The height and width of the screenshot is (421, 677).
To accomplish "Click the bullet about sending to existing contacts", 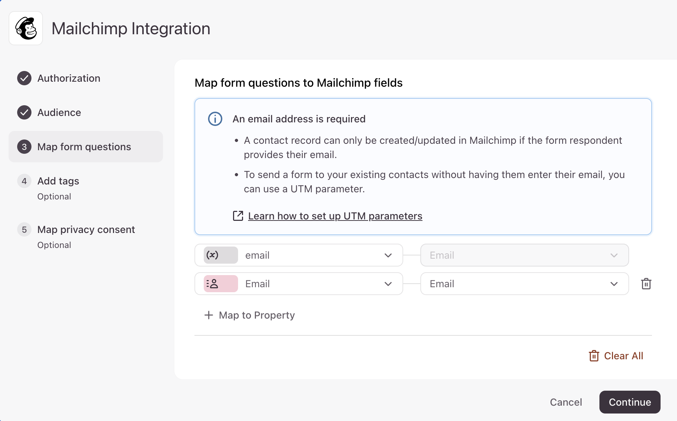I will (x=434, y=182).
